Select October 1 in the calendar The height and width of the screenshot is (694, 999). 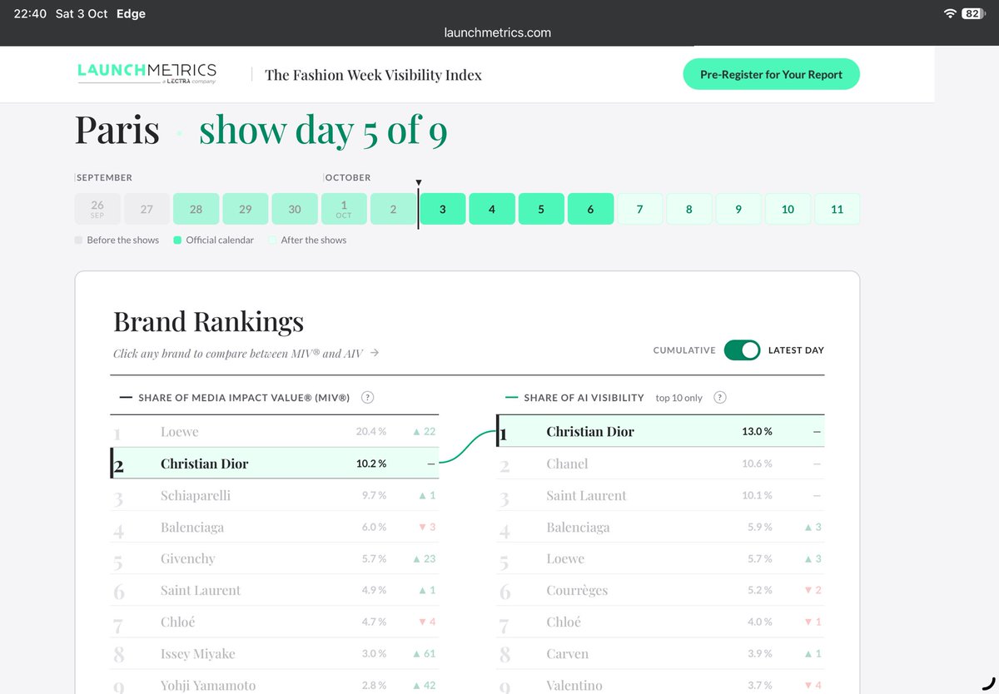[344, 209]
